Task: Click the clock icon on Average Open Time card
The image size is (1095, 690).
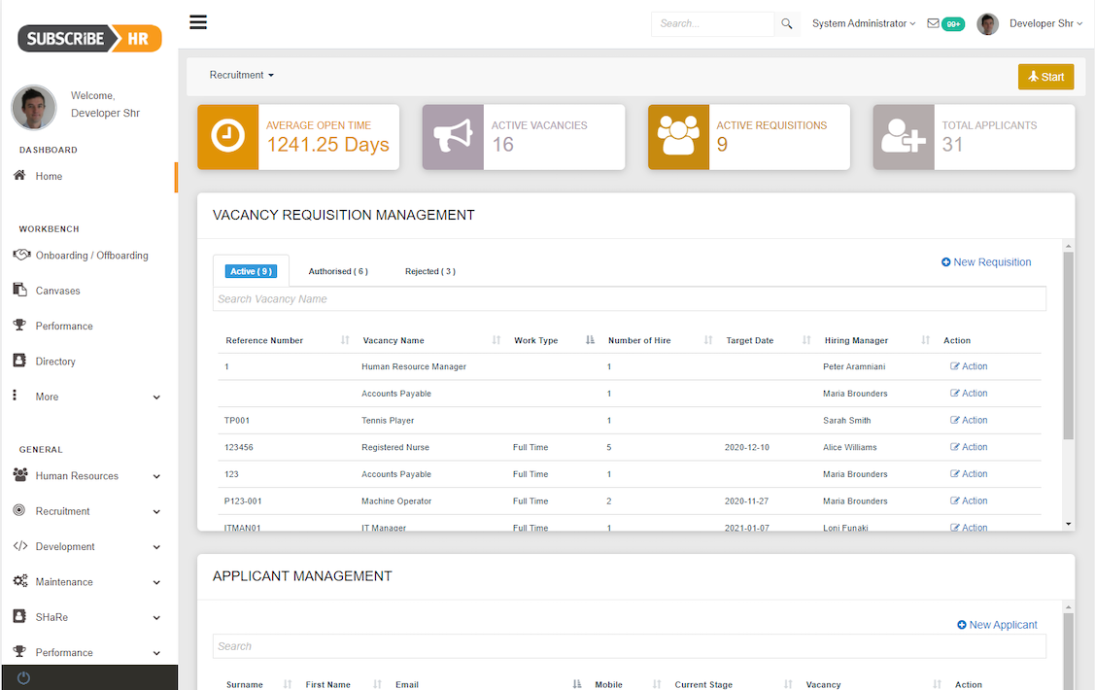Action: (226, 137)
